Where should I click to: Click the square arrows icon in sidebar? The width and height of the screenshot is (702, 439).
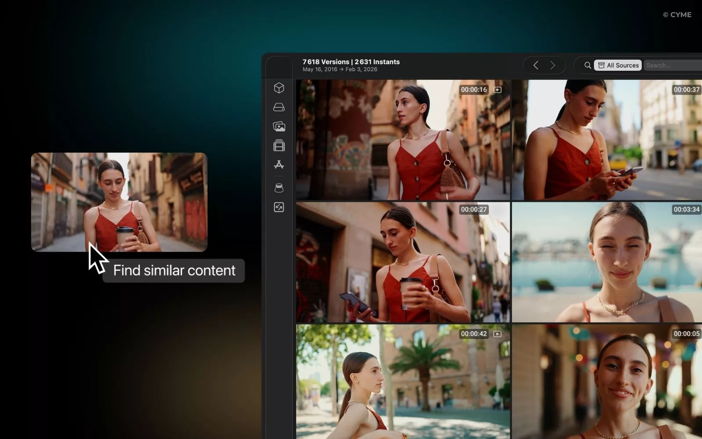coord(279,207)
